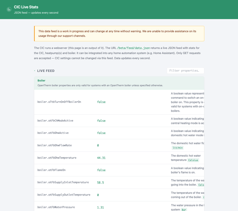Select boiler.oTtbTurnOnOffBoilerOn property name
Screen dimensions: 238x211
click(59, 102)
